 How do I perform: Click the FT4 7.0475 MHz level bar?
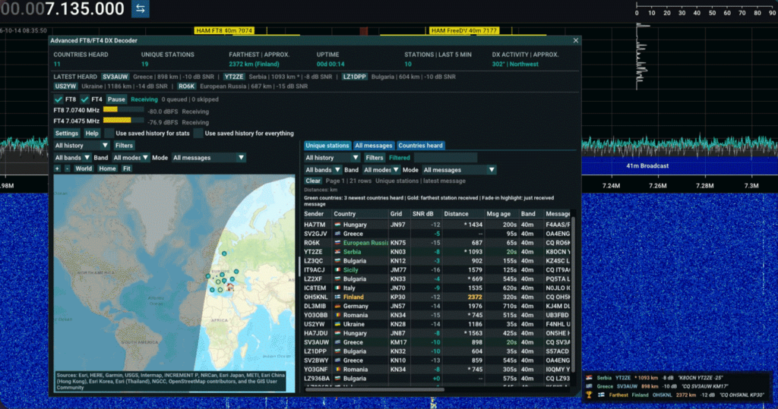(x=123, y=121)
